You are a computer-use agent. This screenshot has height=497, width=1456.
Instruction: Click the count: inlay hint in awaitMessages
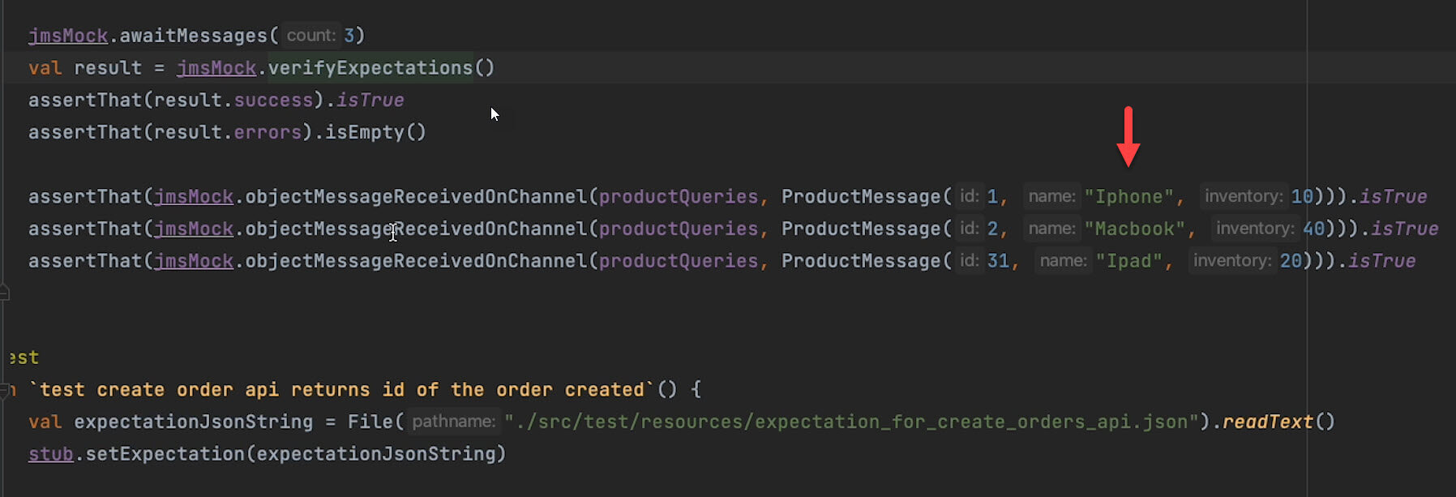pyautogui.click(x=310, y=36)
